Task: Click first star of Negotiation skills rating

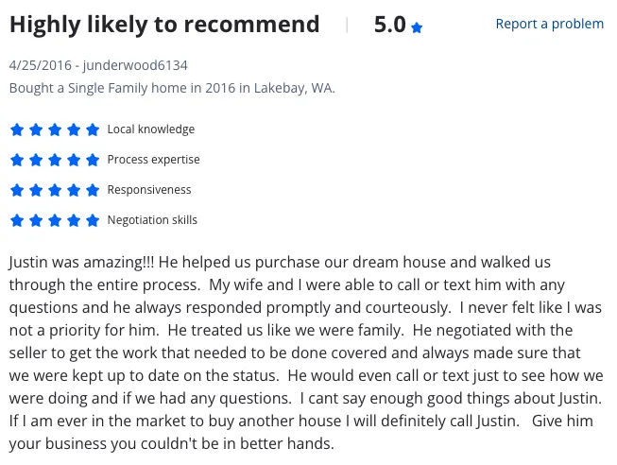Action: (17, 220)
